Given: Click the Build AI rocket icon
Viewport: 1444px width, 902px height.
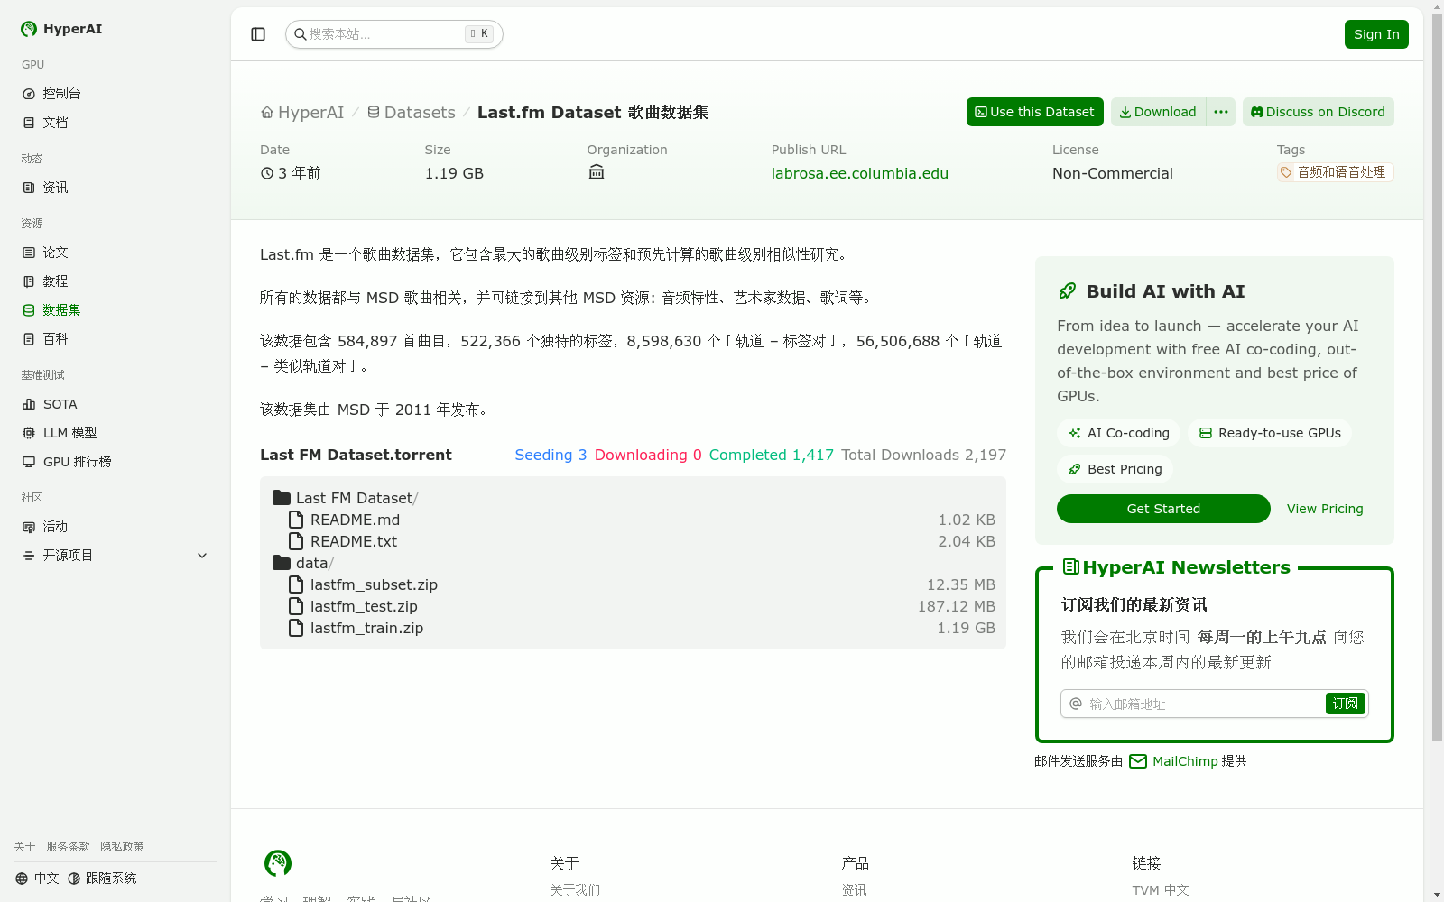Looking at the screenshot, I should click(x=1068, y=291).
